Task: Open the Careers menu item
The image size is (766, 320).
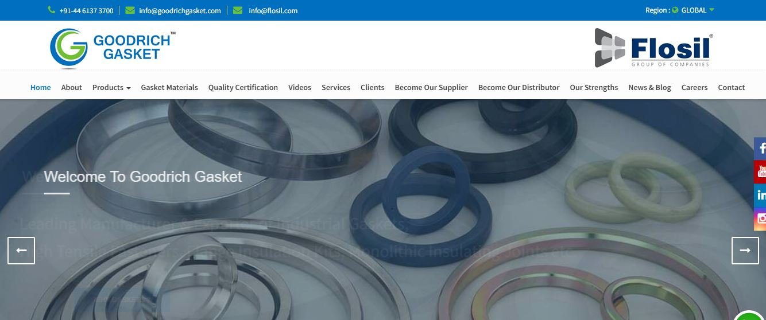Action: [694, 87]
